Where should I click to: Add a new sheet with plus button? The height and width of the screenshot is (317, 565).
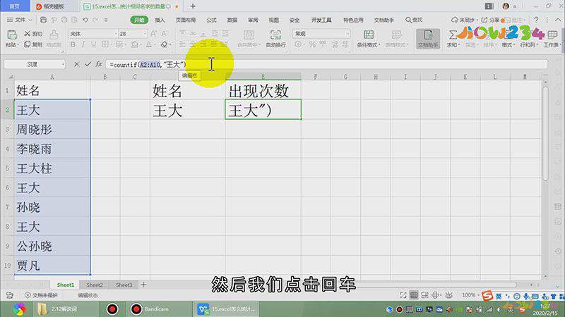pyautogui.click(x=144, y=285)
